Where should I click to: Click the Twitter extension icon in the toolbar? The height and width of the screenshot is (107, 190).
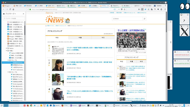[x=145, y=9]
